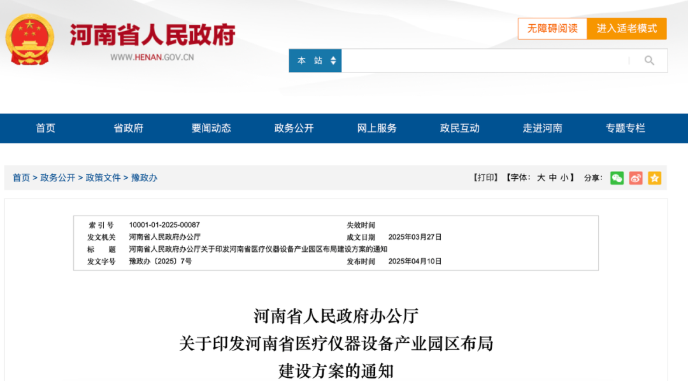This screenshot has height=381, width=688.
Task: Click the star share icon
Action: click(x=654, y=178)
